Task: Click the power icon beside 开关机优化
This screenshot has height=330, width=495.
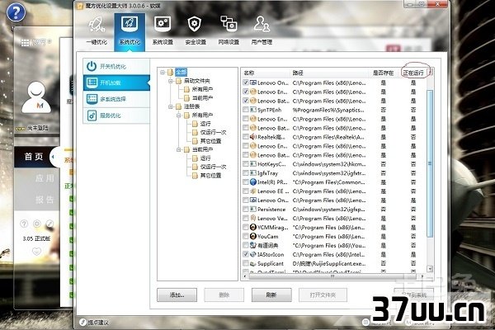Action: click(92, 66)
